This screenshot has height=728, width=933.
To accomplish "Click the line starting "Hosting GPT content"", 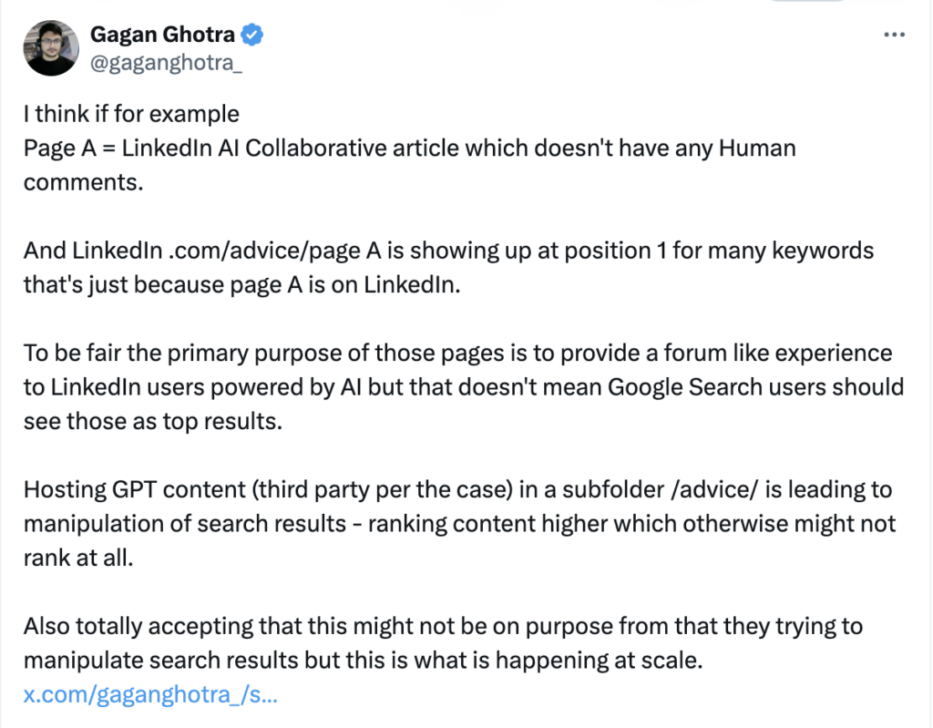I will point(273,489).
